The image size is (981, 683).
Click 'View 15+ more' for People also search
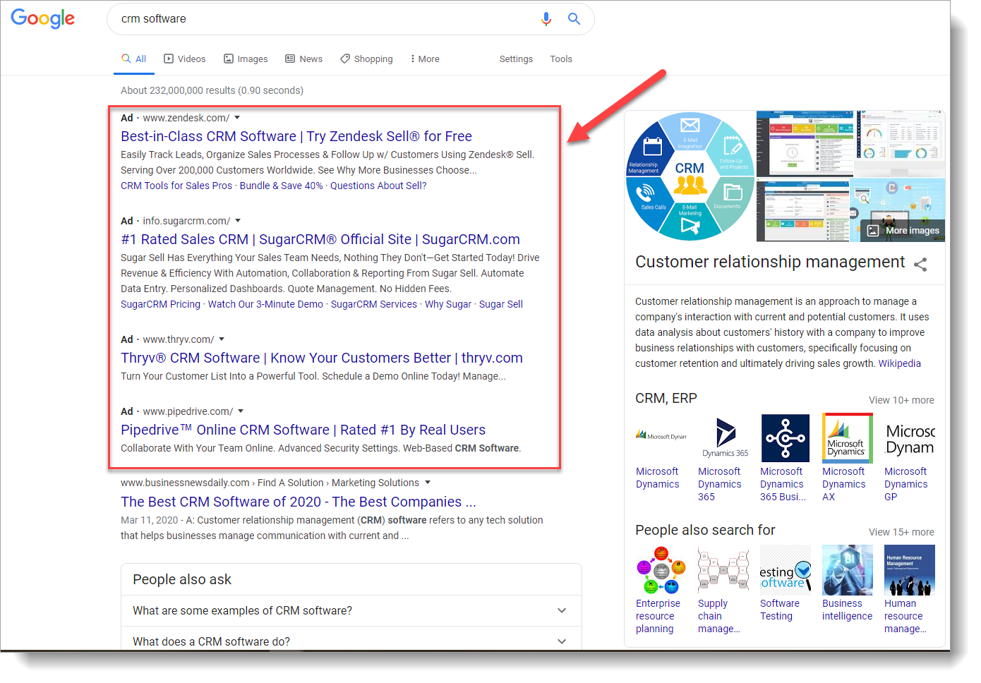(901, 532)
